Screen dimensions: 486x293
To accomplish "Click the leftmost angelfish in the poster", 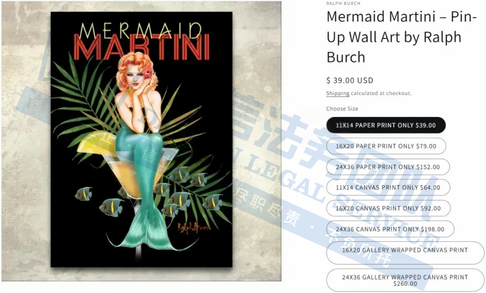I will tap(84, 194).
